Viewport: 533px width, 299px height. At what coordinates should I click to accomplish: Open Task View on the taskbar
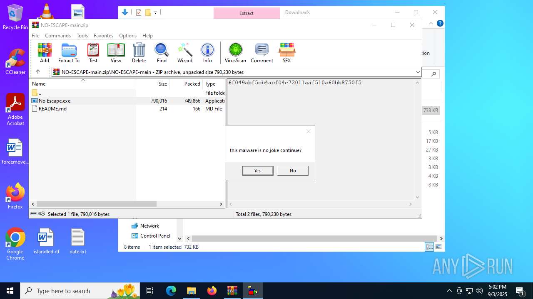[x=150, y=291]
